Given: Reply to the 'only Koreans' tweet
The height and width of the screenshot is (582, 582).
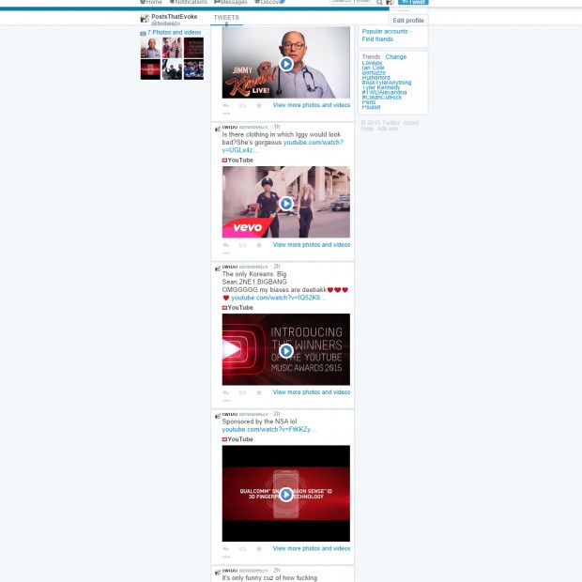Looking at the screenshot, I should [x=225, y=392].
